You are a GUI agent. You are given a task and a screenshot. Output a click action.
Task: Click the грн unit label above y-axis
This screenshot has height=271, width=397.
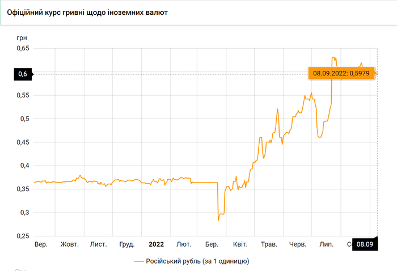tap(22, 37)
